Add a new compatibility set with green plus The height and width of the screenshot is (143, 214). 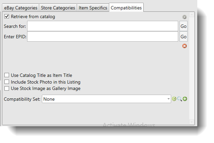tap(185, 99)
